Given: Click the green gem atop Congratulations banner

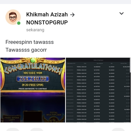Looking at the screenshot, I should pos(33,60).
